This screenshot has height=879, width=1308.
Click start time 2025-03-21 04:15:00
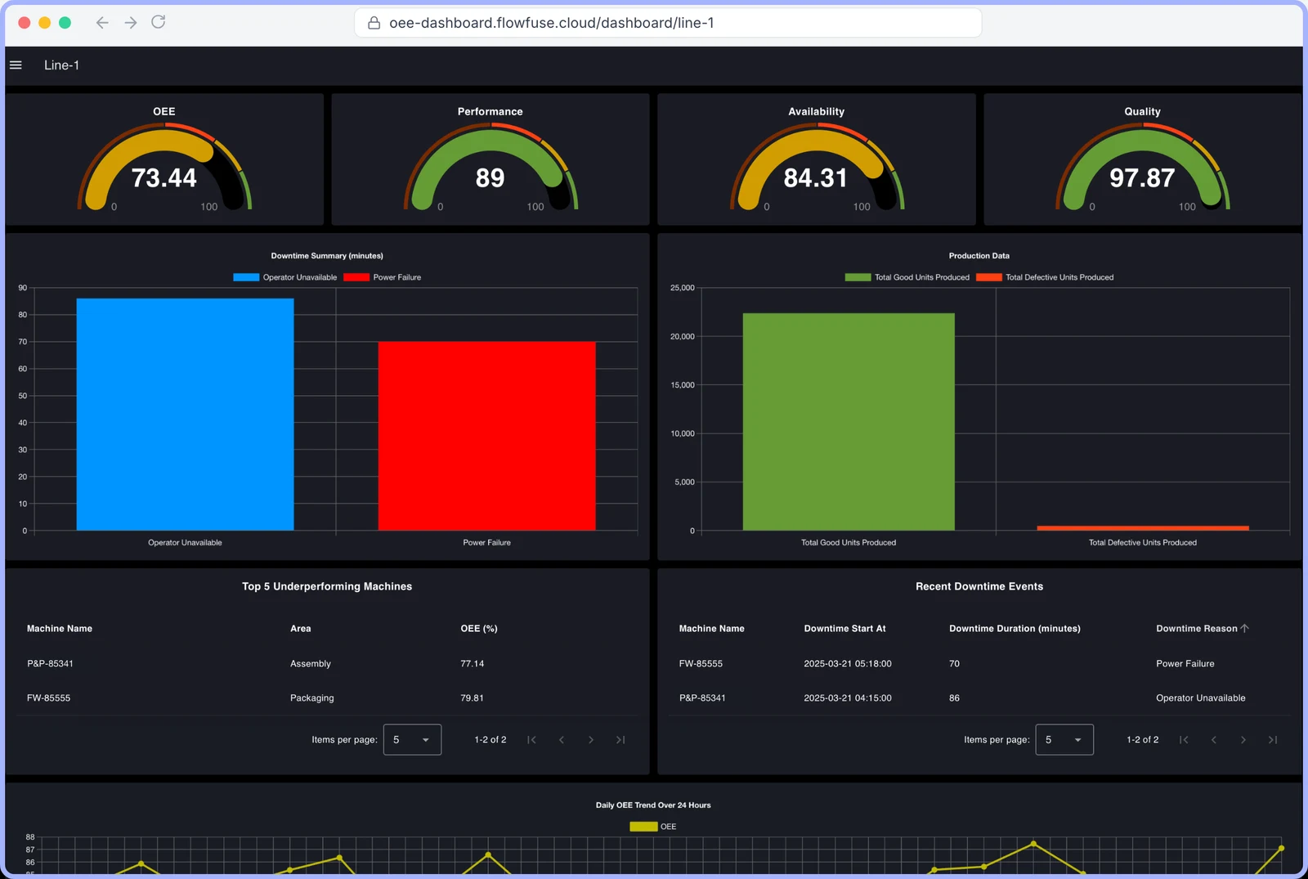pos(848,698)
